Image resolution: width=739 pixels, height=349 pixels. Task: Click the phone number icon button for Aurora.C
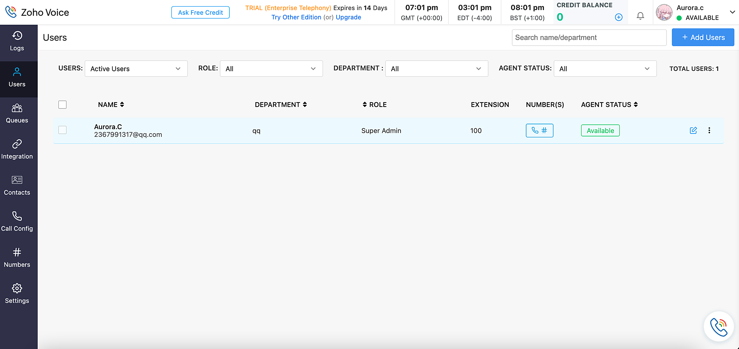[539, 130]
